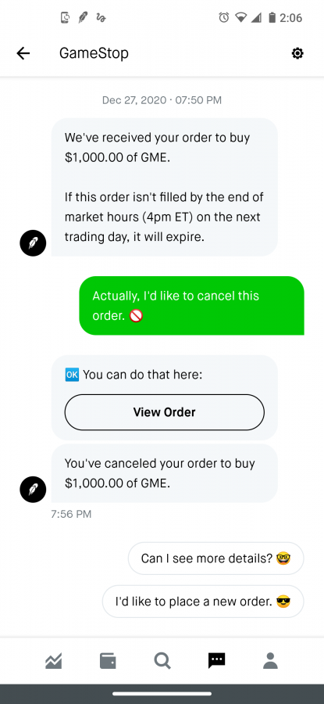Open the search magnifier tab
This screenshot has width=324, height=704.
coord(162,661)
